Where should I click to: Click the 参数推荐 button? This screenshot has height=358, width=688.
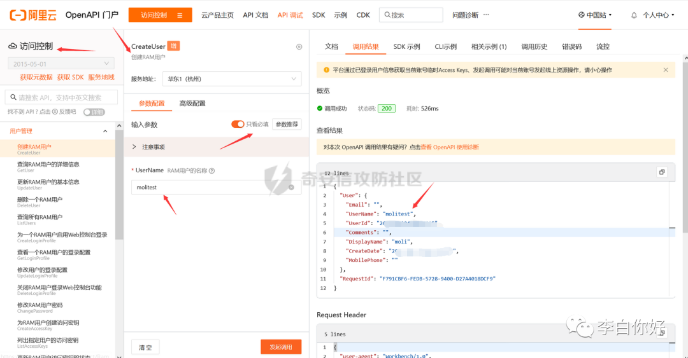click(x=287, y=125)
